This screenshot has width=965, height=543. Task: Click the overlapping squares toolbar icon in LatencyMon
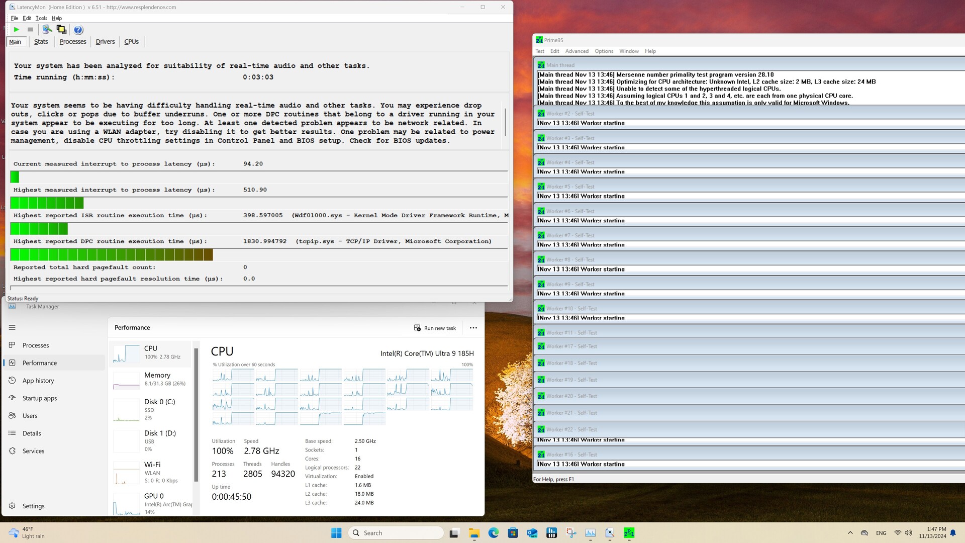61,30
